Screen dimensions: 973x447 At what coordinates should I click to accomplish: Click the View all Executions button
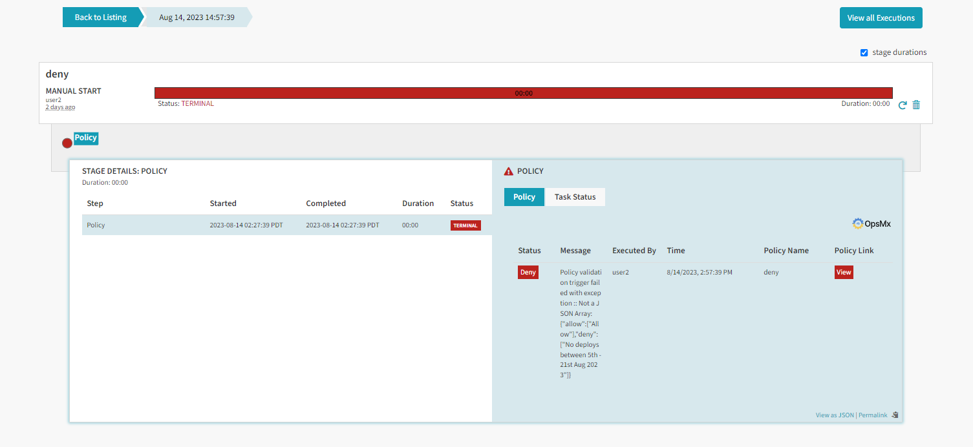tap(881, 18)
